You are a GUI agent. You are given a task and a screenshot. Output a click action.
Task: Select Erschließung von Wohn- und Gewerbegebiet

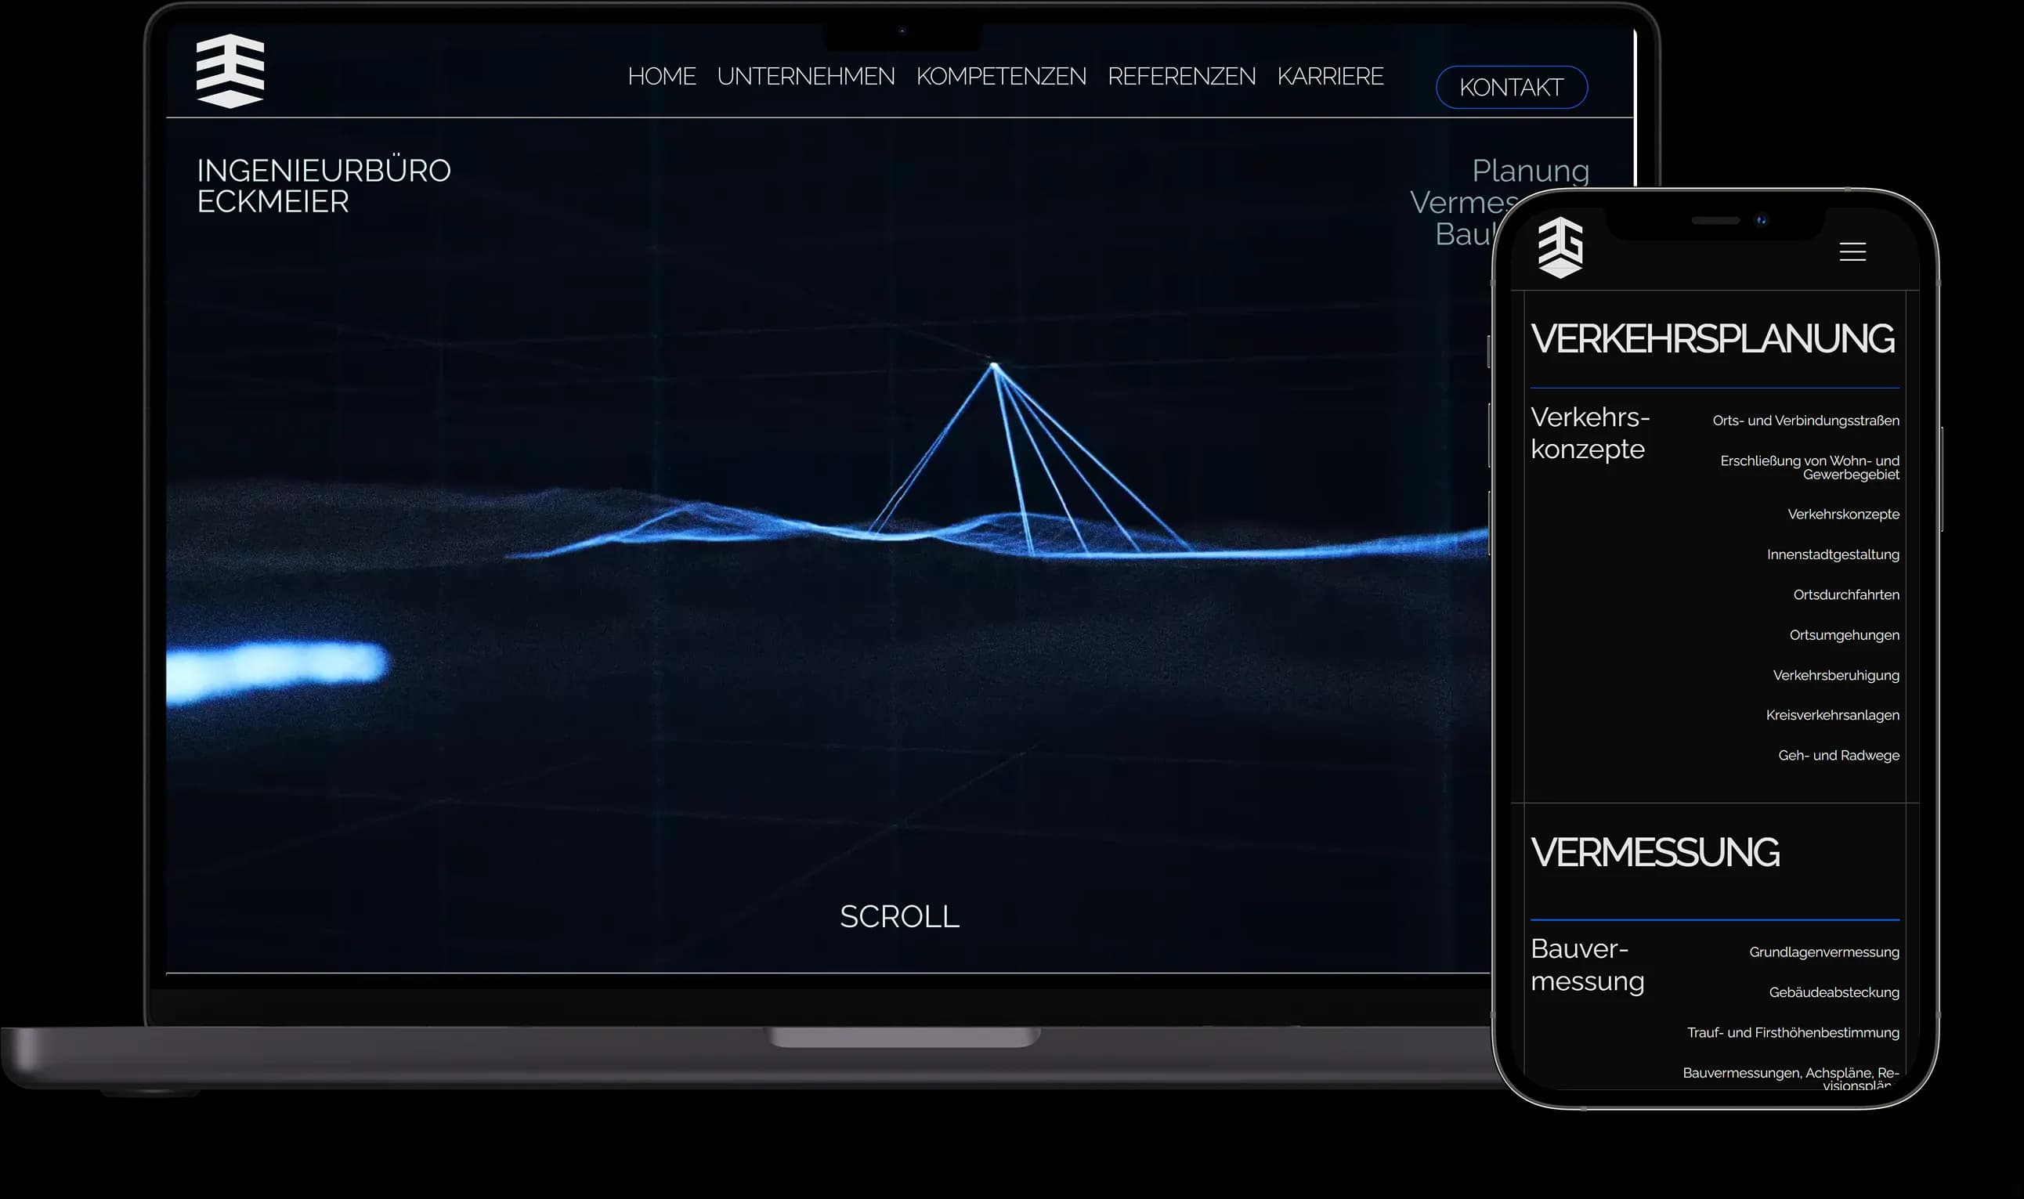1810,467
